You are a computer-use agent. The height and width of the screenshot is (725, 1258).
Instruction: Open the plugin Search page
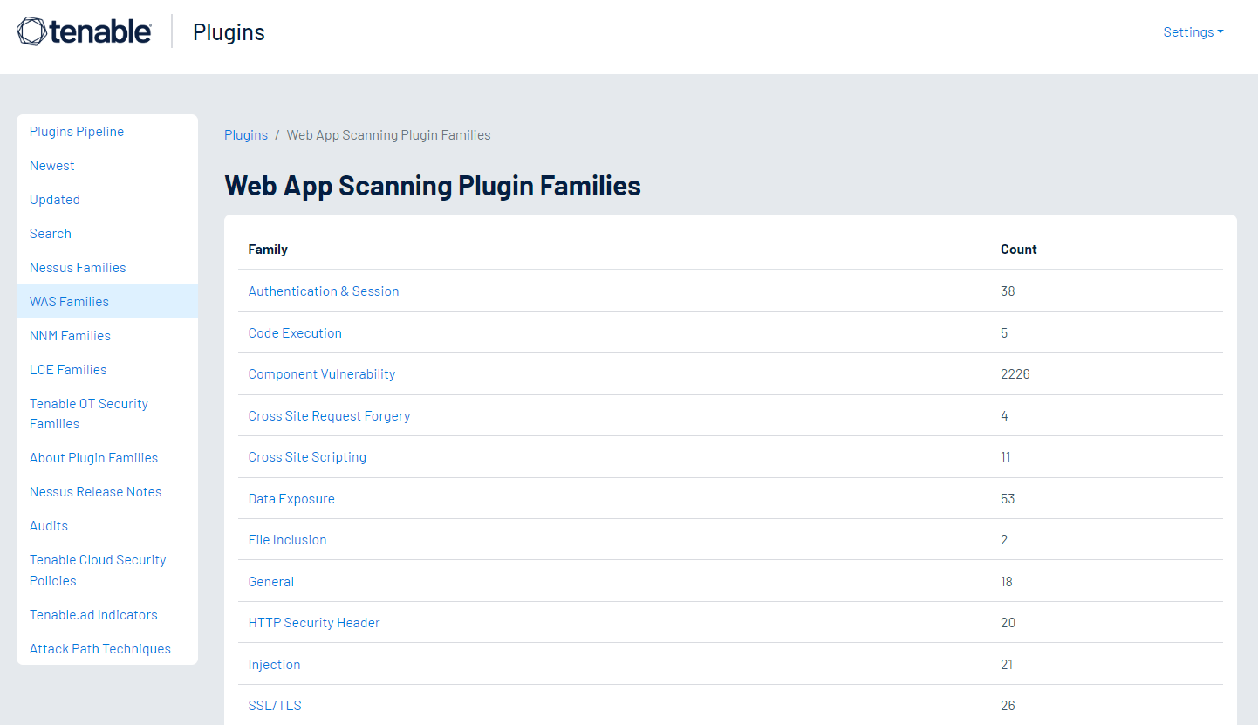click(x=51, y=233)
